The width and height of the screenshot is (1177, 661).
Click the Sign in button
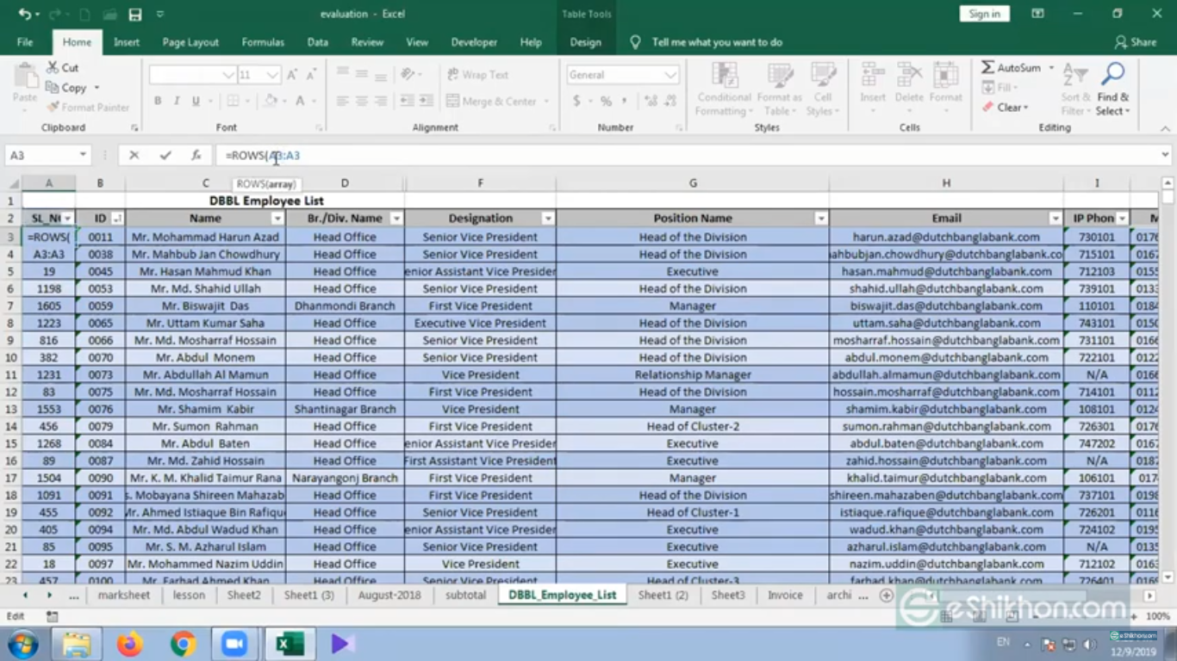point(984,14)
